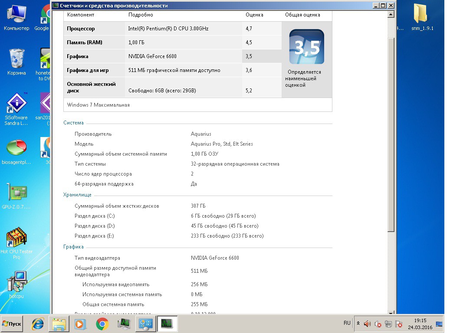Click the RU input language indicator
The image size is (450, 333).
pos(347,323)
